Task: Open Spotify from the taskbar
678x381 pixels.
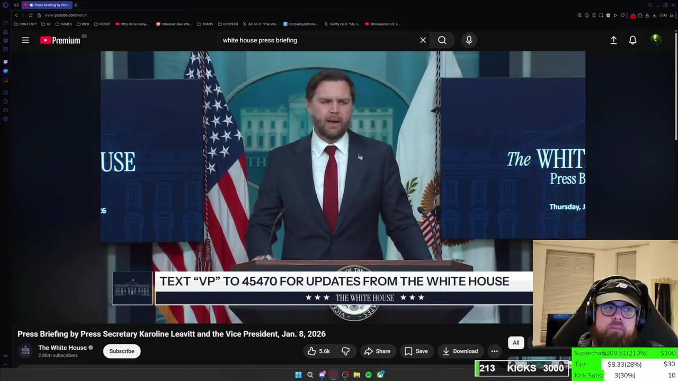Action: pos(368,375)
